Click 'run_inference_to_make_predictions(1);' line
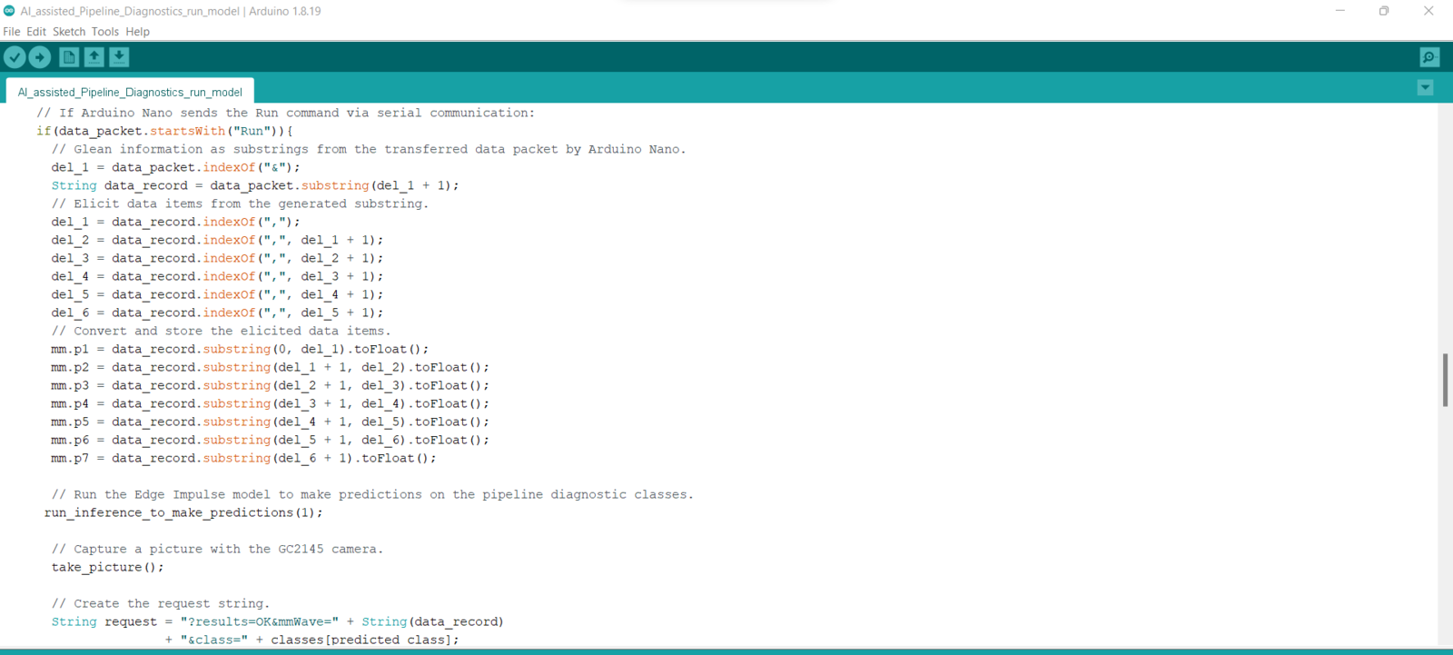This screenshot has width=1453, height=655. tap(183, 512)
